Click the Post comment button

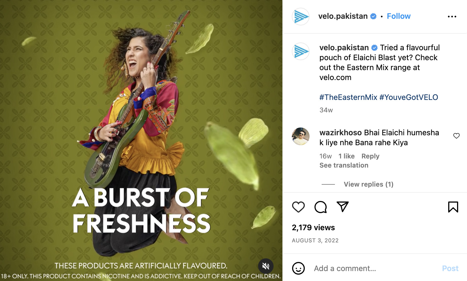click(450, 268)
